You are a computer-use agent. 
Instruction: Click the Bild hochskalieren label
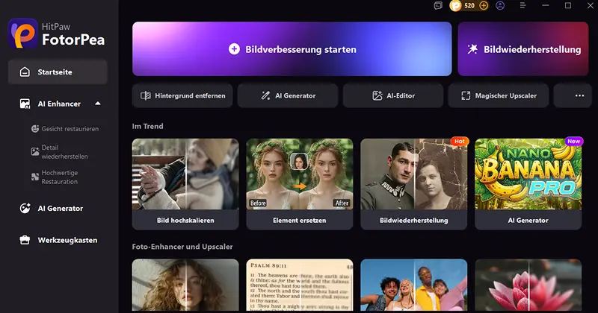click(185, 220)
